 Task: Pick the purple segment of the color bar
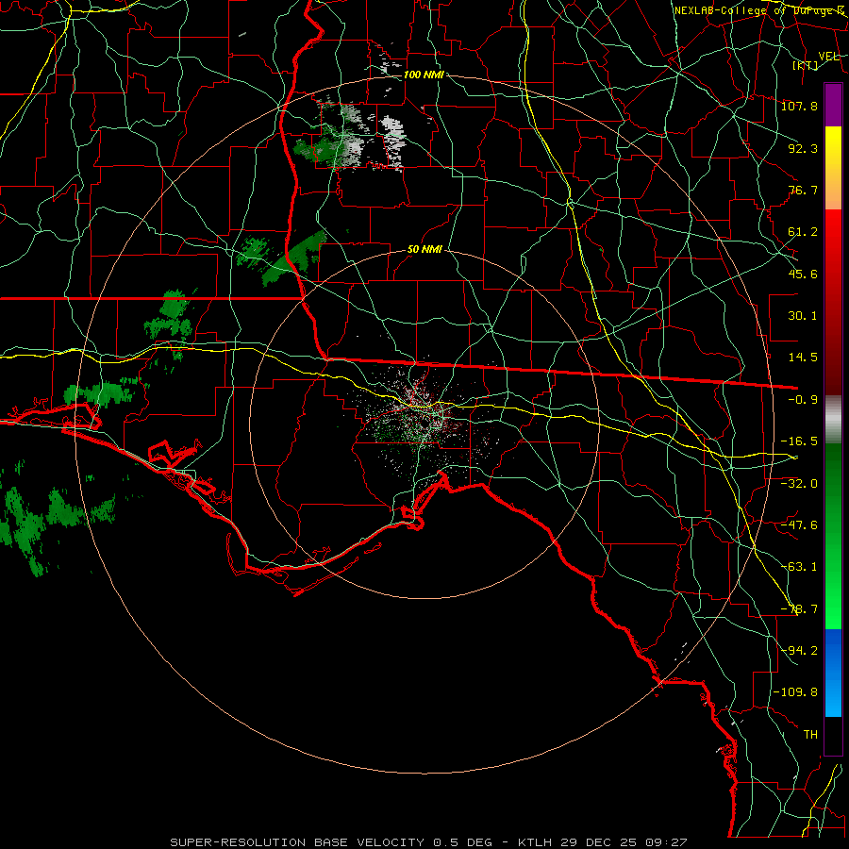(833, 105)
